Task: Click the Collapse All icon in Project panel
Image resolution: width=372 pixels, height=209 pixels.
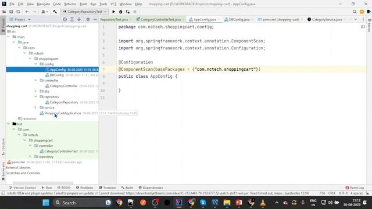Action: point(79,19)
